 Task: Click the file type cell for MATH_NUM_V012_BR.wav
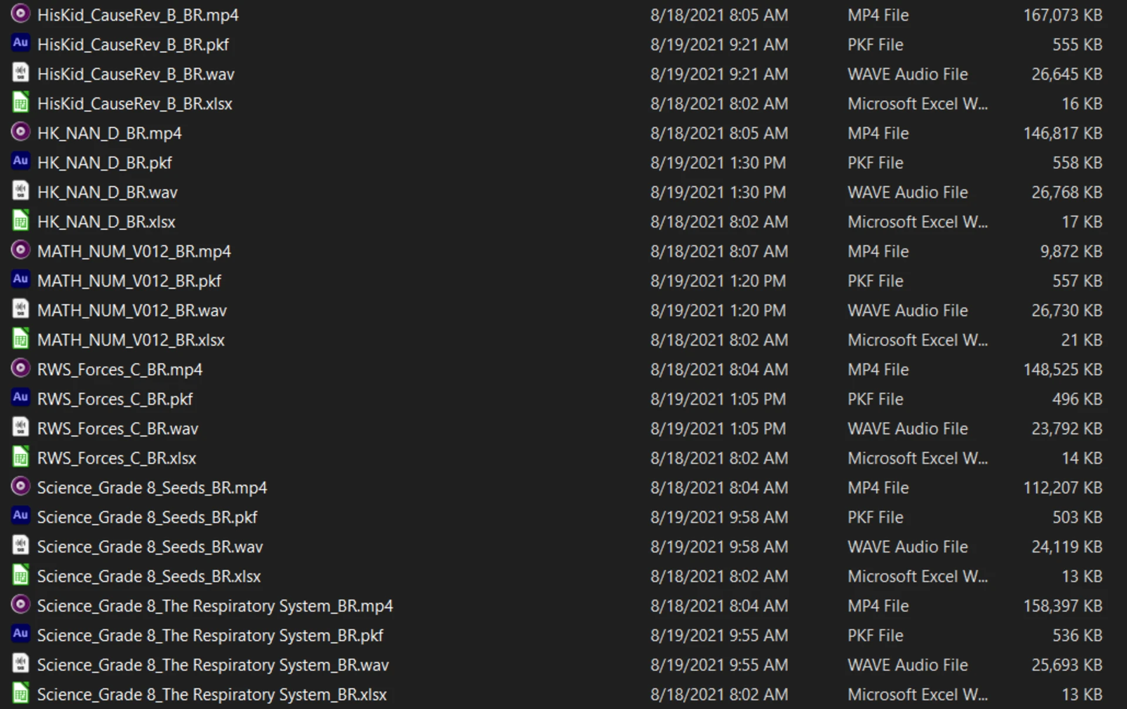[907, 311]
